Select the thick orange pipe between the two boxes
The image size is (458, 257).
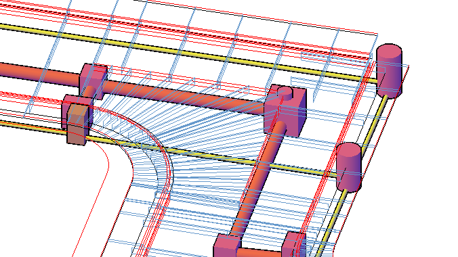coord(184,97)
